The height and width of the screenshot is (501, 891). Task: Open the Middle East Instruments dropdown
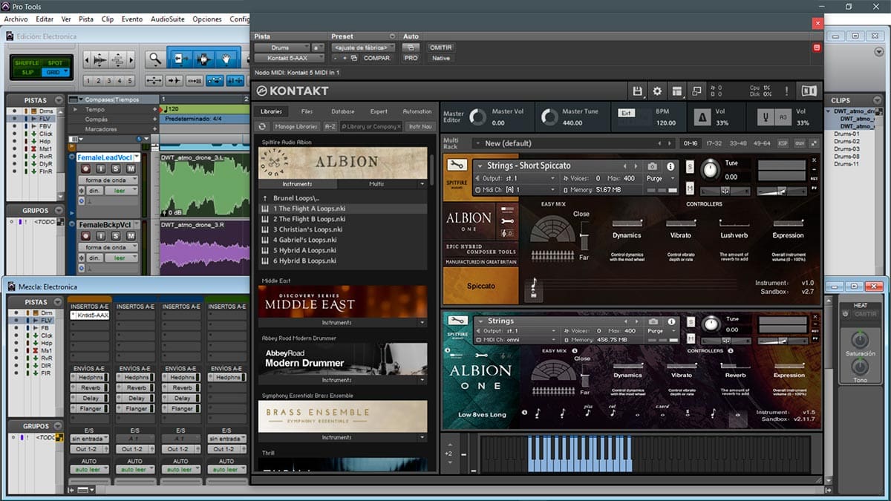pyautogui.click(x=342, y=323)
